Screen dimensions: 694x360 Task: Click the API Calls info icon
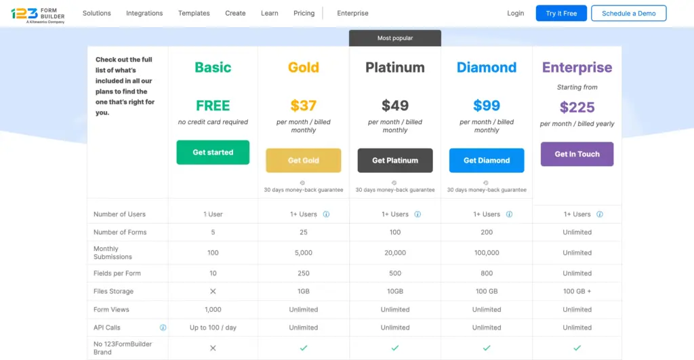click(x=163, y=327)
